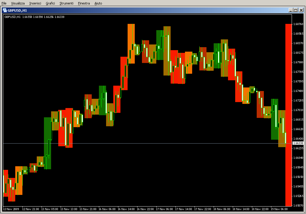This screenshot has width=306, height=214.
Task: Click the 1.67400 price scale label
Action: [x=299, y=91]
